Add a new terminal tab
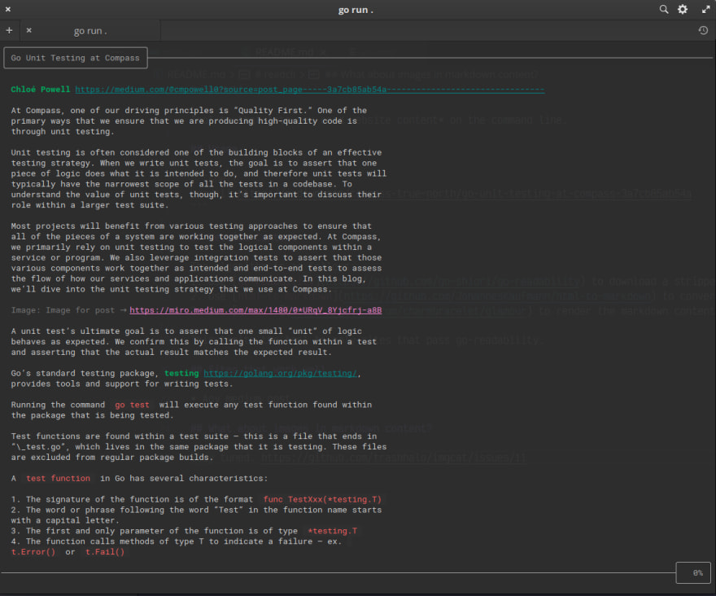 (9, 30)
